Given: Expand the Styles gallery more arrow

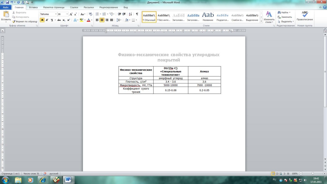Looking at the screenshot, I should tap(261, 21).
